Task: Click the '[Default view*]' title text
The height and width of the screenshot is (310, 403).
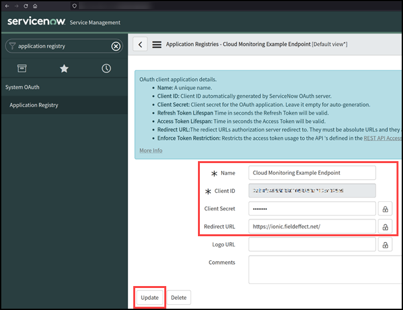Action: [x=329, y=44]
